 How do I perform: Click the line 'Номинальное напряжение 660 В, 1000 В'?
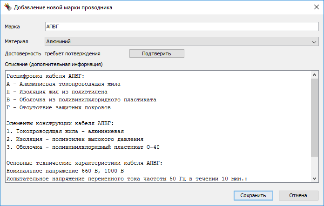coord(65,171)
